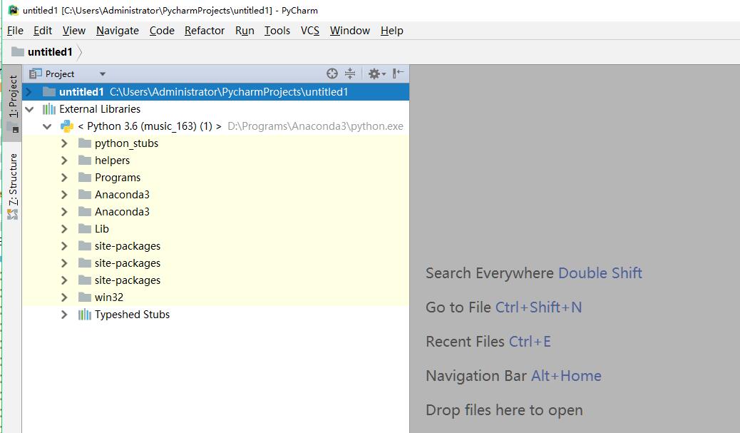Open the Help menu
740x433 pixels.
coord(391,31)
